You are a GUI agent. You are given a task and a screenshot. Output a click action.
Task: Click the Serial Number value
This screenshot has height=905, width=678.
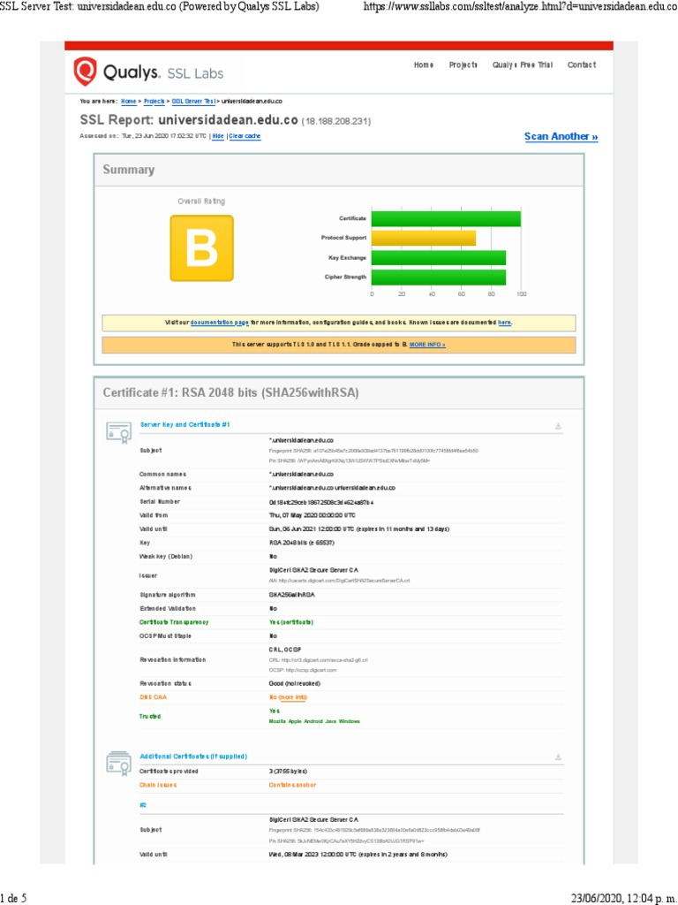(321, 502)
